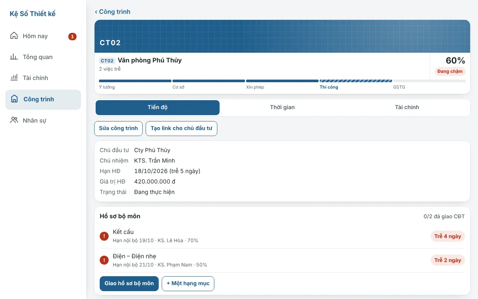Viewport: 478px width, 299px height.
Task: Click the striped Thi công progress segment
Action: 356,81
